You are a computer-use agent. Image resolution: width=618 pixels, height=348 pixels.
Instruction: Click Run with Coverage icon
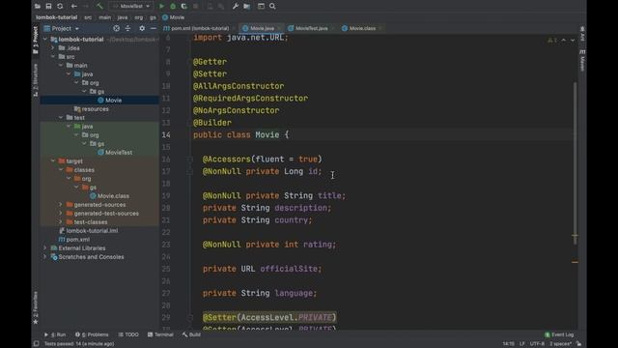point(184,7)
